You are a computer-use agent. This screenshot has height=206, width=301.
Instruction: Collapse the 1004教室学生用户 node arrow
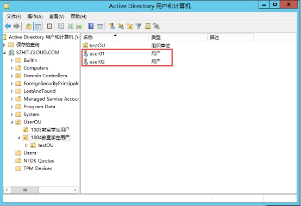point(19,138)
